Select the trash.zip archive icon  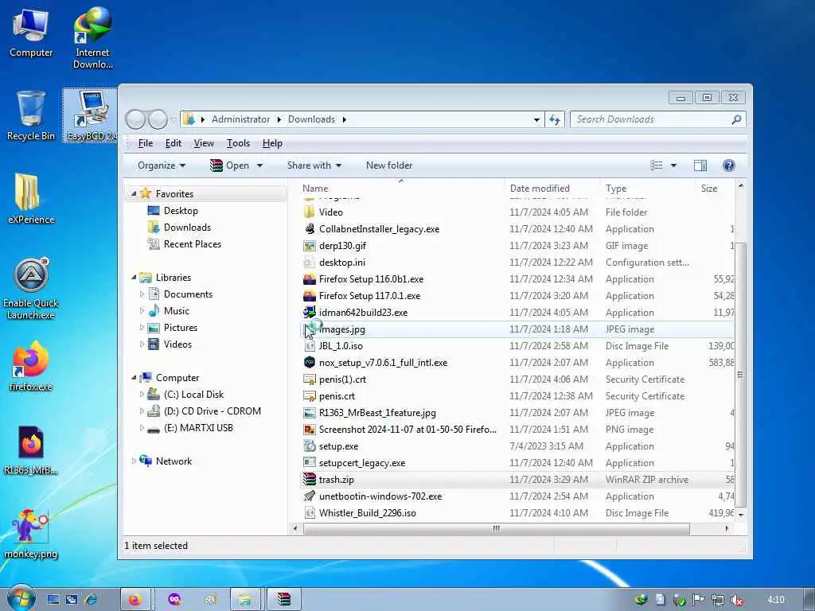[x=310, y=480]
